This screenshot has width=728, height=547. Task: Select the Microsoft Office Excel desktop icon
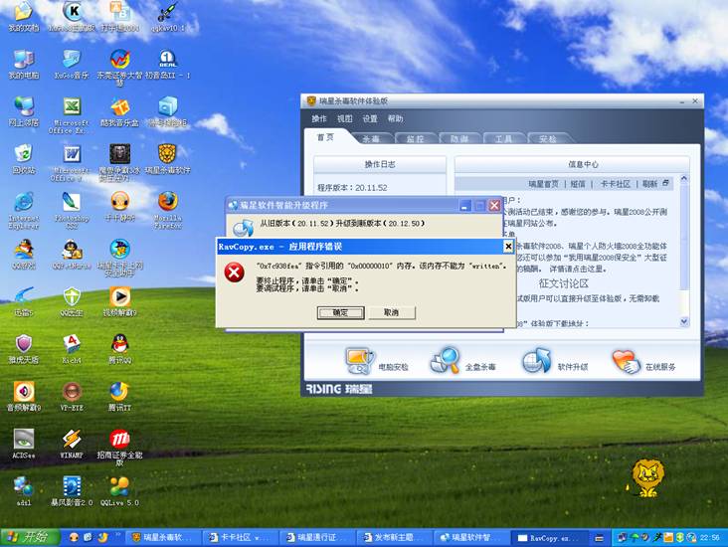click(72, 115)
